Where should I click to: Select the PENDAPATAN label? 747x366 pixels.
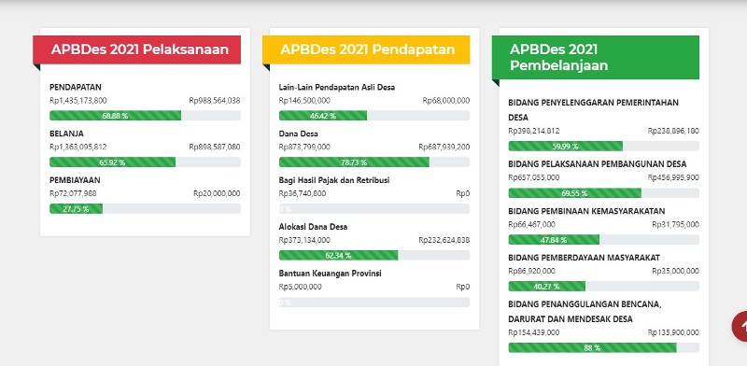click(76, 87)
